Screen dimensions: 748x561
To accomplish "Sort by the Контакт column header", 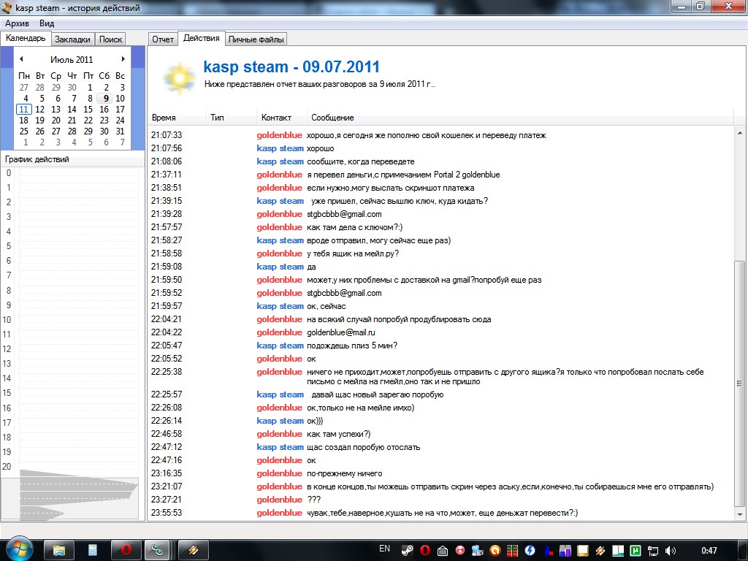I will pyautogui.click(x=282, y=118).
